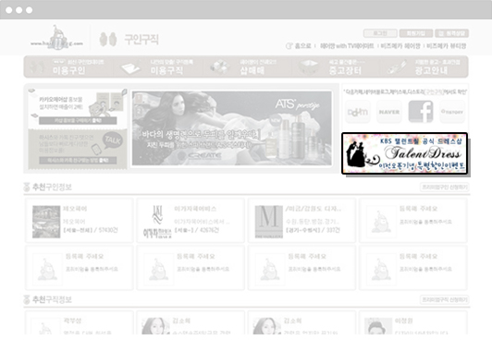Click the 프리미엄구인 신청하기 button
Image resolution: width=492 pixels, height=340 pixels.
pos(445,187)
